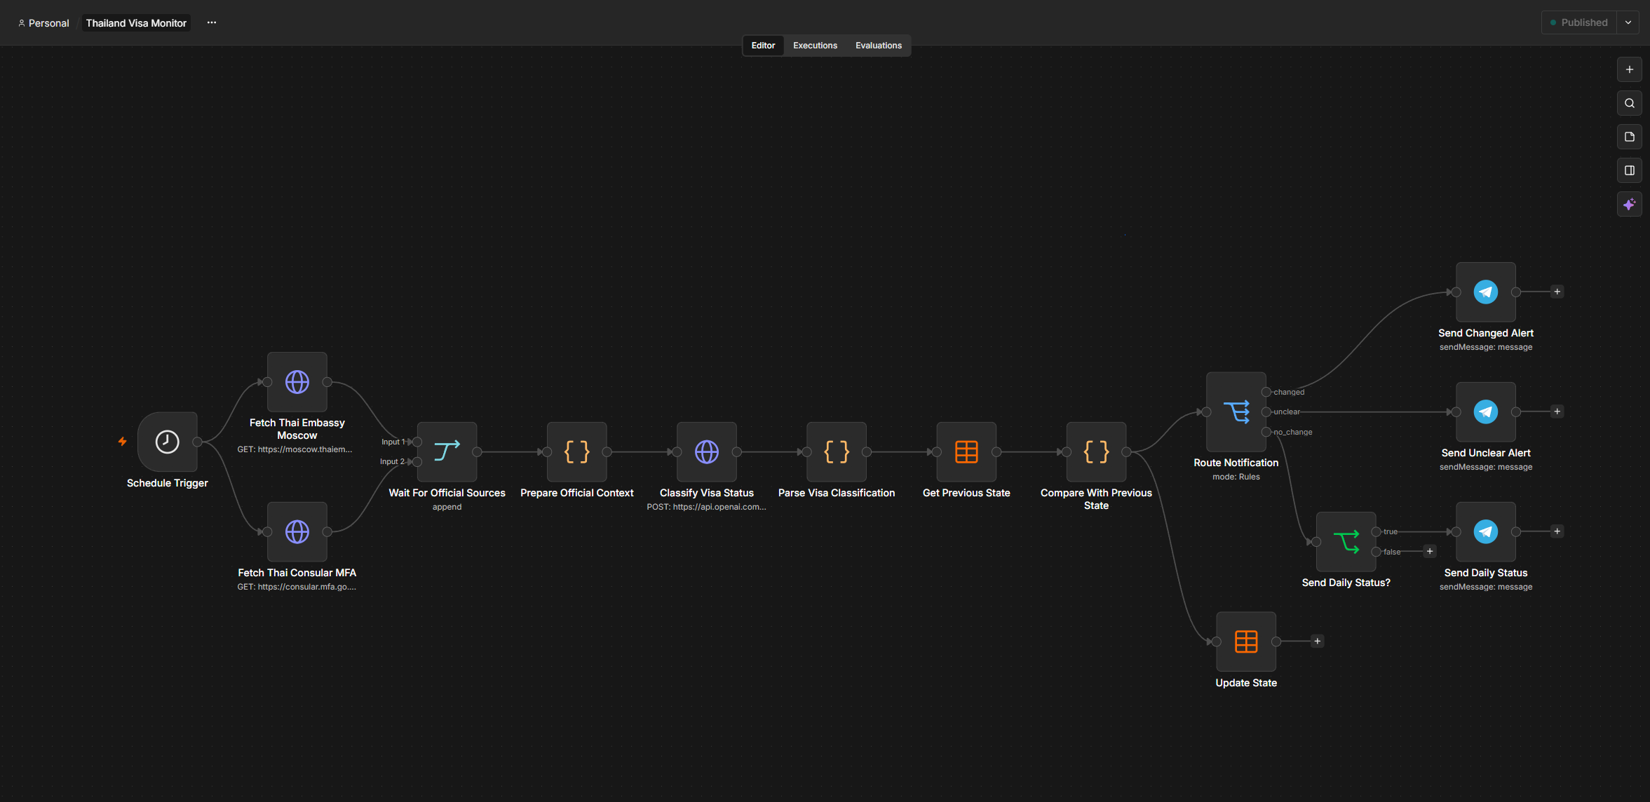The image size is (1650, 802).
Task: Select the Update State table node
Action: (x=1246, y=641)
